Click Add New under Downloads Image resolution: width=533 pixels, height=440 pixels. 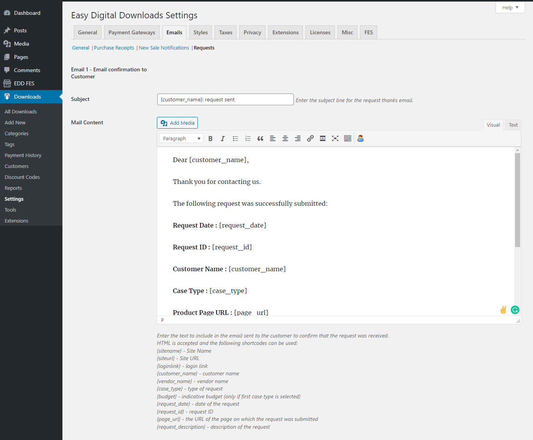click(15, 122)
